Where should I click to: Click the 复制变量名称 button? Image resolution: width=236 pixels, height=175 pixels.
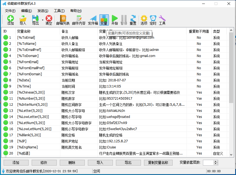click(x=158, y=163)
